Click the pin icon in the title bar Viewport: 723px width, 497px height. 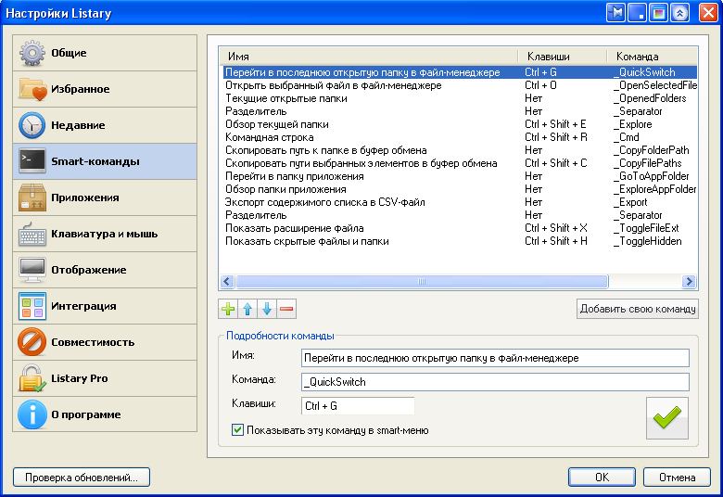(x=616, y=12)
